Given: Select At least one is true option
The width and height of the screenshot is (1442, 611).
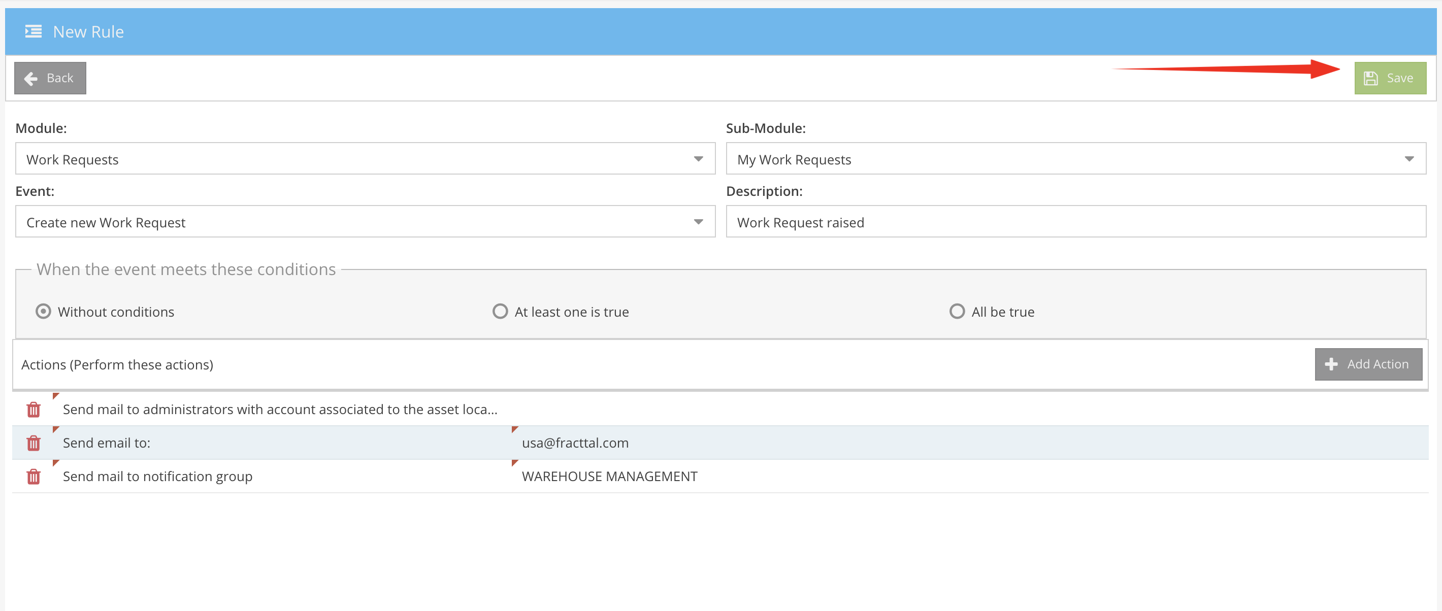Looking at the screenshot, I should click(500, 311).
